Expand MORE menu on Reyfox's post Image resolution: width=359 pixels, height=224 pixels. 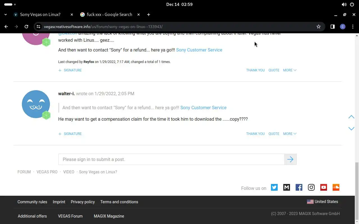290,70
